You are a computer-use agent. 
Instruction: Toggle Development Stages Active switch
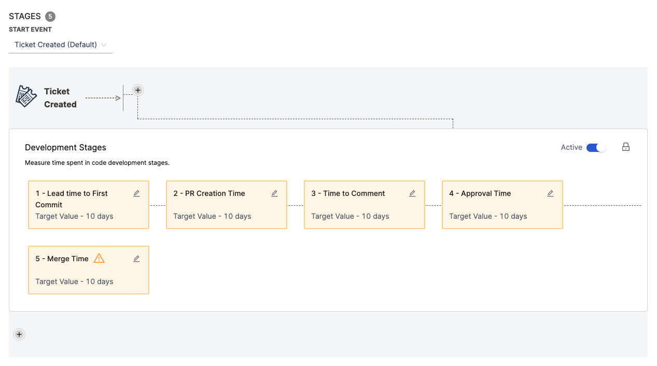pos(596,148)
